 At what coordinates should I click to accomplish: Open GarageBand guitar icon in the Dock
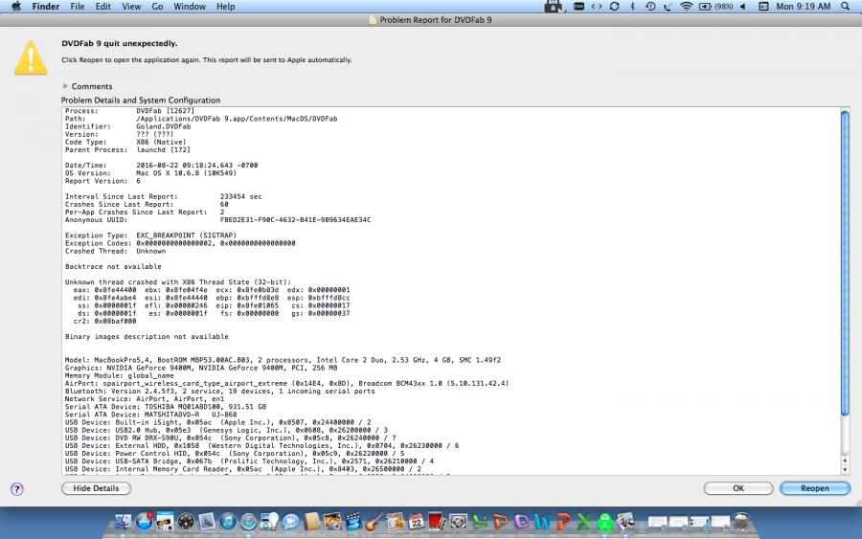(374, 522)
